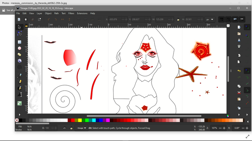Click Import file icon
This screenshot has height=141, width=252.
point(239,55)
